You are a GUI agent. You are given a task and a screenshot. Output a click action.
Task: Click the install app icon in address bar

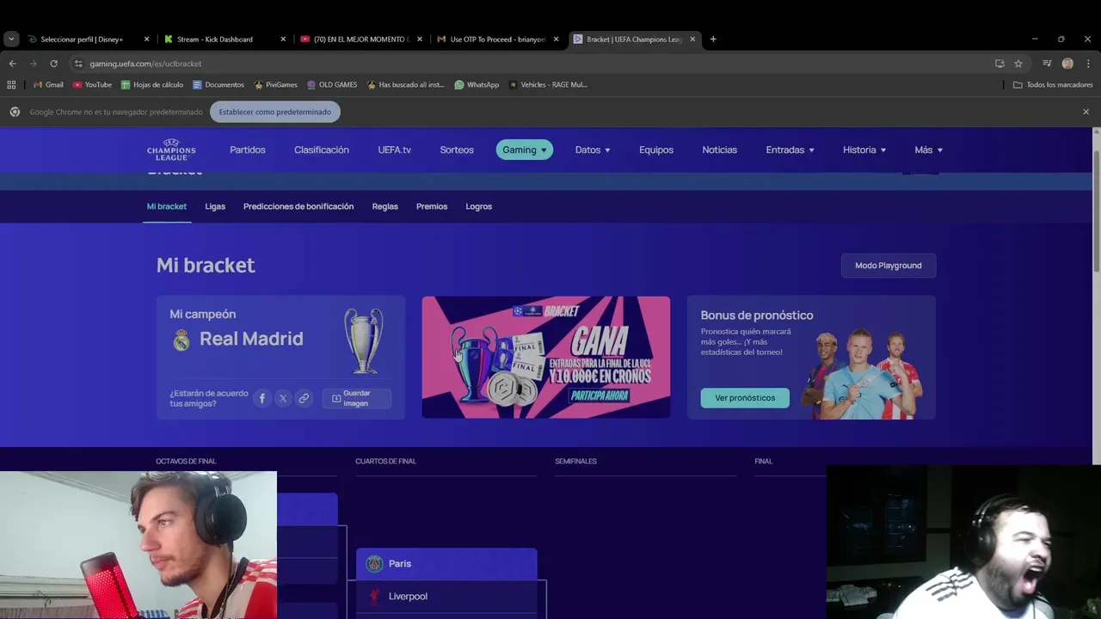[x=1000, y=64]
